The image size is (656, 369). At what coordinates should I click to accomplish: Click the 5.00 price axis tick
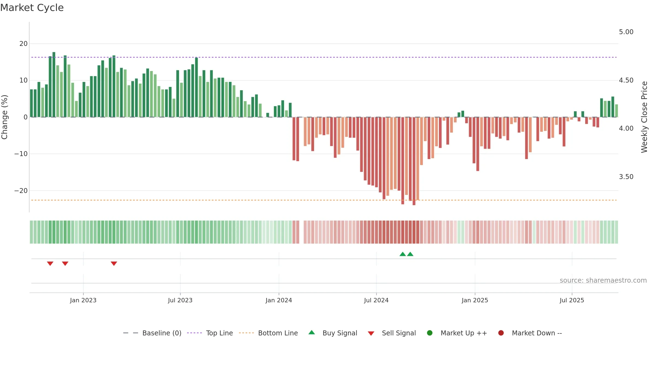pos(626,32)
